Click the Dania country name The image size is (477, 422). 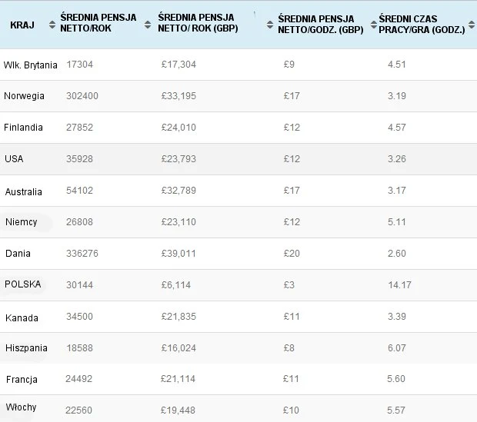[18, 253]
